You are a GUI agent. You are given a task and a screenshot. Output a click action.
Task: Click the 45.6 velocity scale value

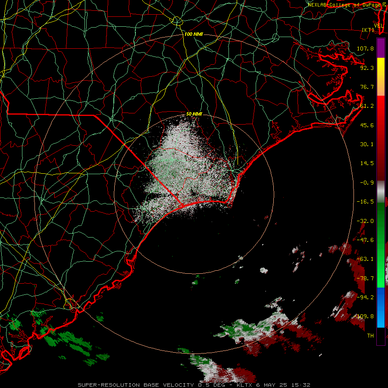coord(367,125)
